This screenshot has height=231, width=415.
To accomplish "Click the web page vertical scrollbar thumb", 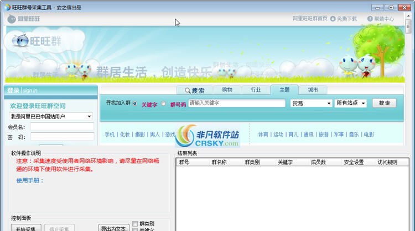I will point(408,26).
